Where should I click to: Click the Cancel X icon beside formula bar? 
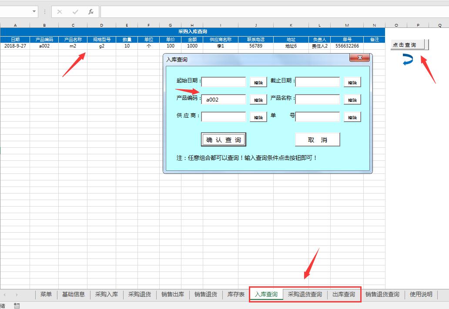[x=59, y=12]
